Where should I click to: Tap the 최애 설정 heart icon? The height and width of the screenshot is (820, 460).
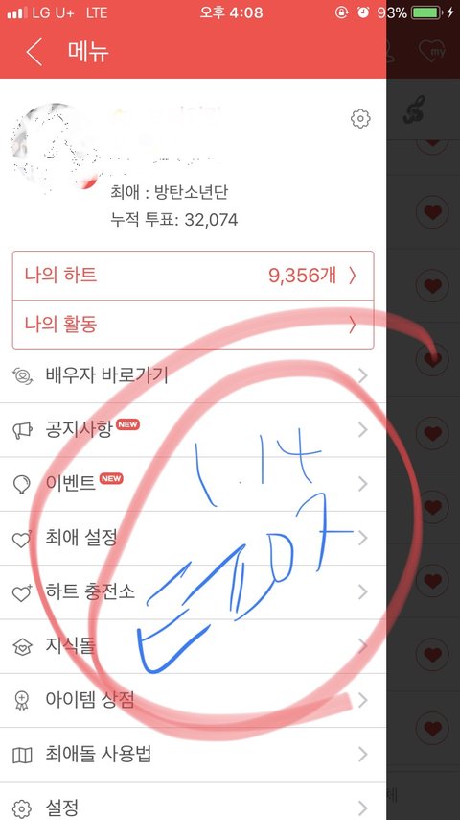tap(22, 538)
